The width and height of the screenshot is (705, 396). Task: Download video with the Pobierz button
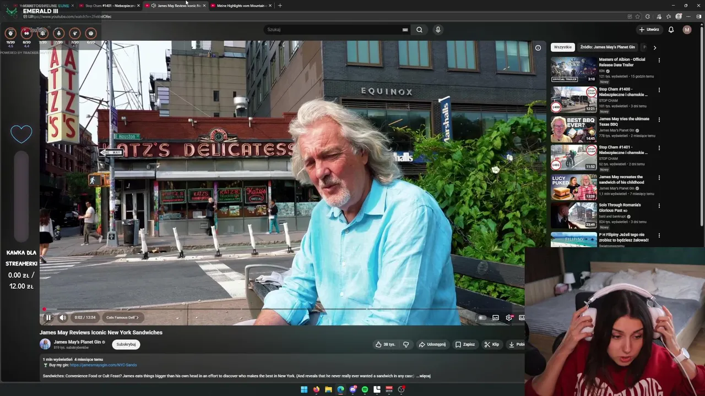517,344
